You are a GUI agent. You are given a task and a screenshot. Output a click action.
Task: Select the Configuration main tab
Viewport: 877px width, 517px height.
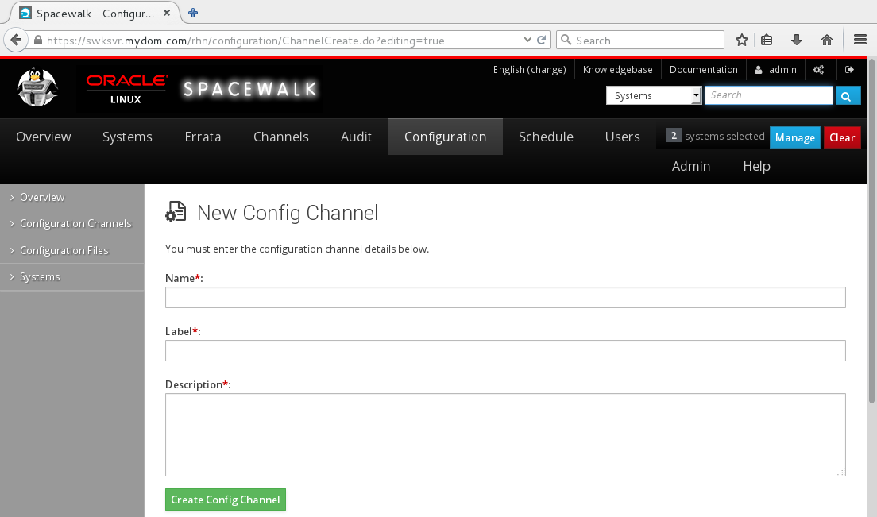[x=445, y=137]
